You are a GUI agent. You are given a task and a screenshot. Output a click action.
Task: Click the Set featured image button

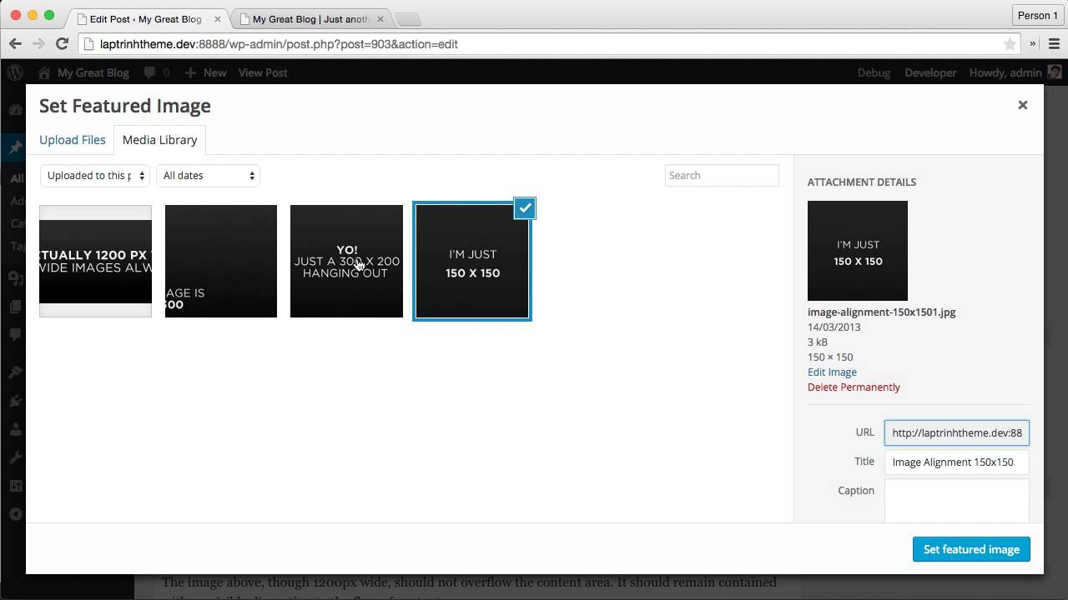[971, 550]
